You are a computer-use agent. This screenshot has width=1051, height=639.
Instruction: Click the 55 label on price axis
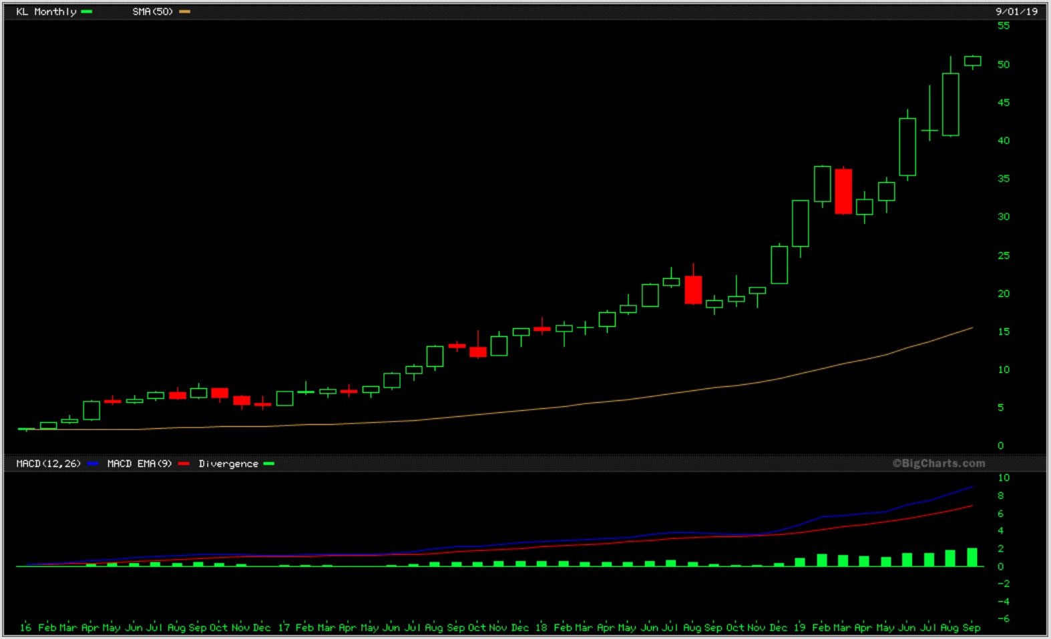(x=1004, y=26)
